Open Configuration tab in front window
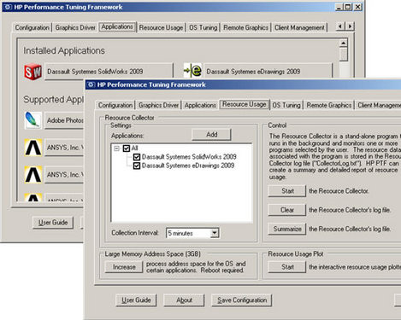The width and height of the screenshot is (401, 320). pyautogui.click(x=115, y=105)
